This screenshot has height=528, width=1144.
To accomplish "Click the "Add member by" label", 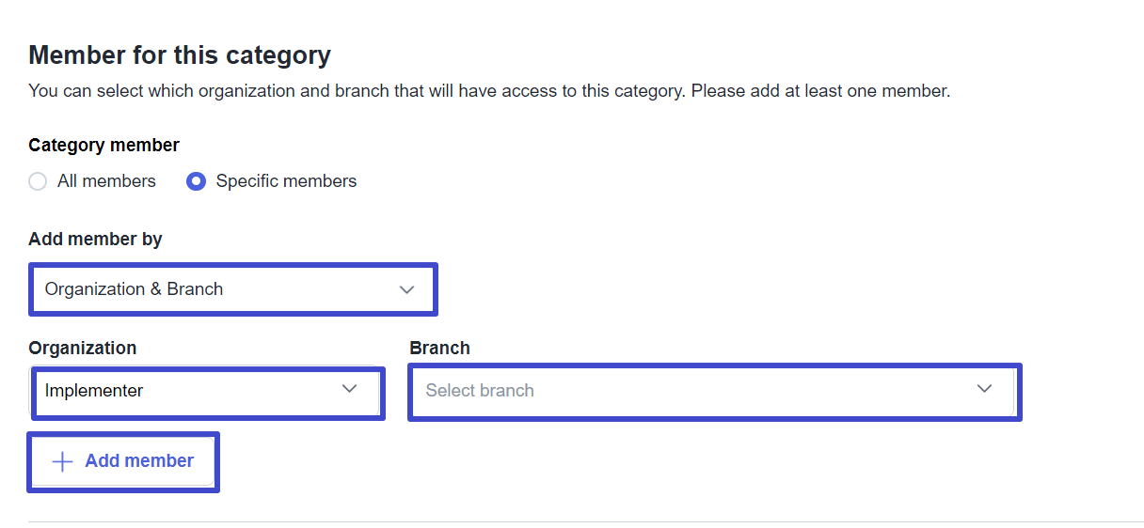I will pos(95,240).
